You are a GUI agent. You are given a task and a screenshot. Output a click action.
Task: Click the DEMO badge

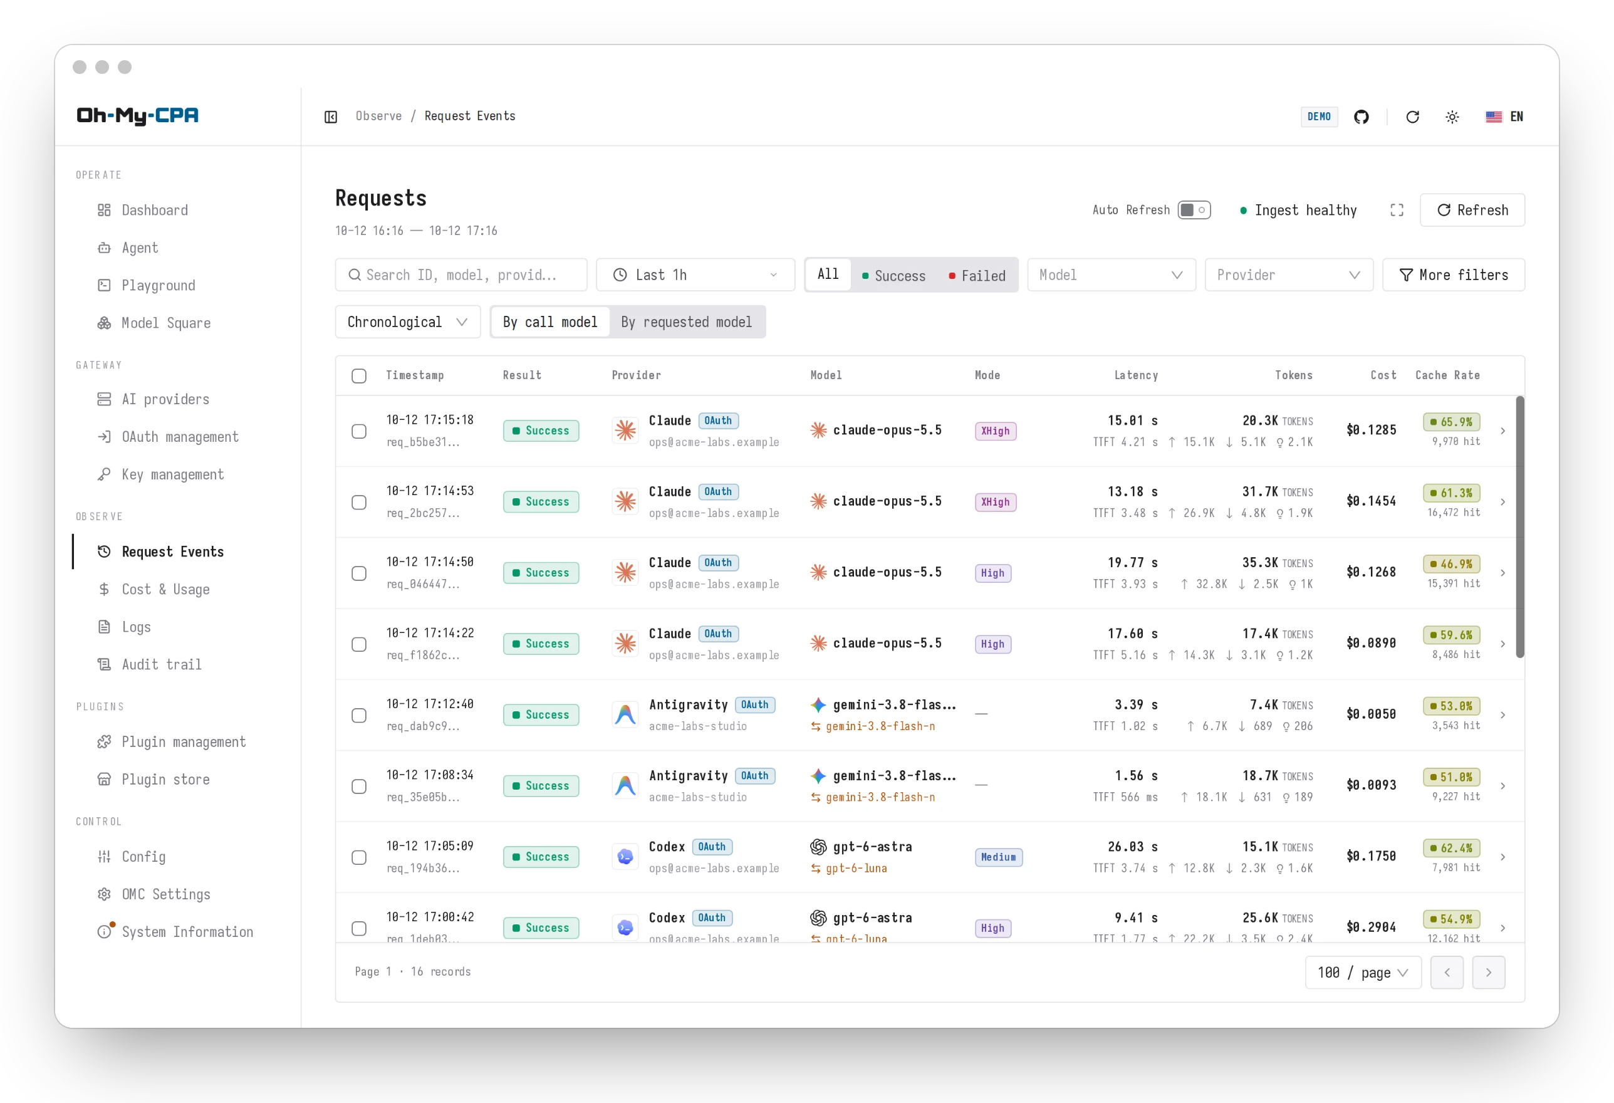pos(1319,117)
